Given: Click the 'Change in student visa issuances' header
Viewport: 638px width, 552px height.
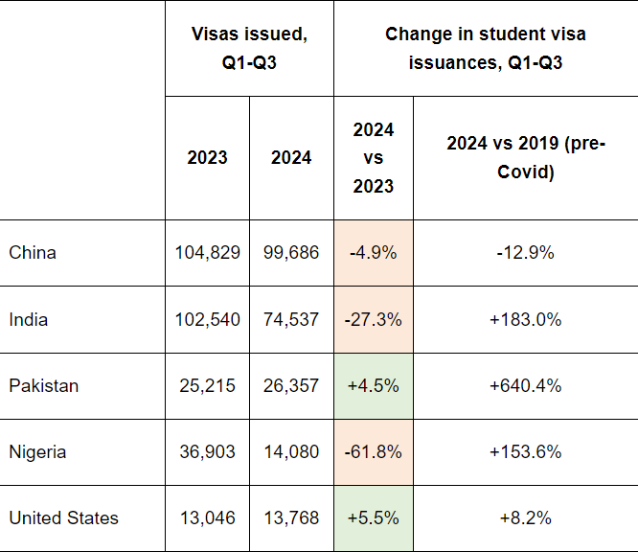Looking at the screenshot, I should 486,48.
